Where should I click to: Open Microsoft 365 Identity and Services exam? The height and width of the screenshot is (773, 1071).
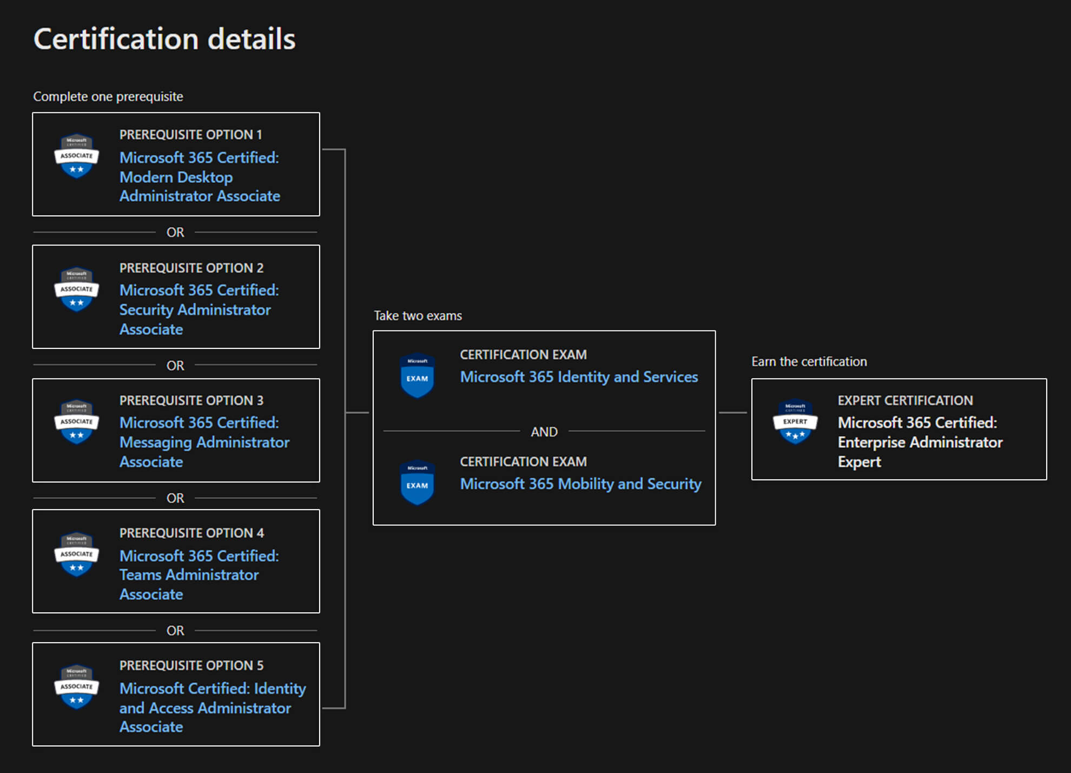(x=579, y=376)
